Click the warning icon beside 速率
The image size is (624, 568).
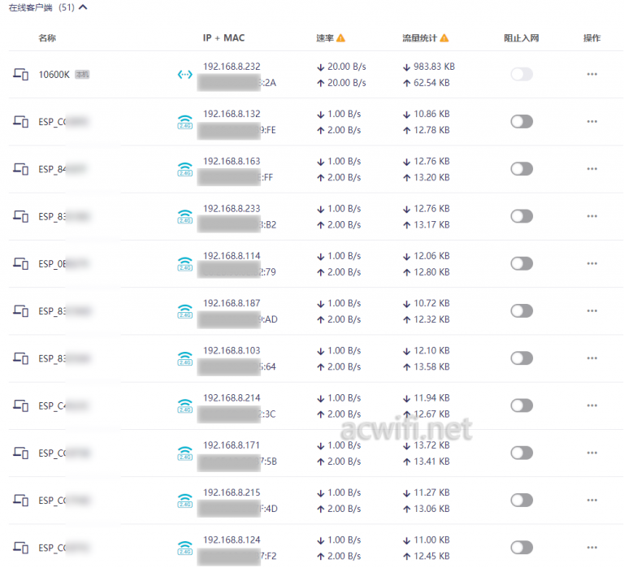341,38
